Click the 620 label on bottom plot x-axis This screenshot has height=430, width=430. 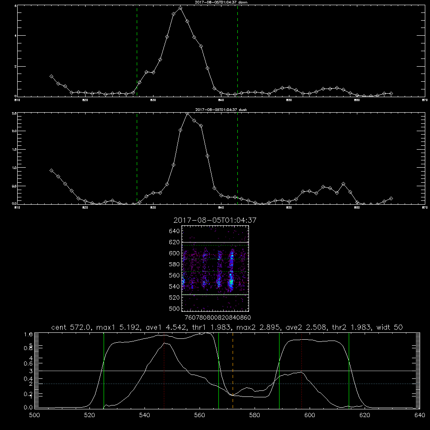(365, 415)
